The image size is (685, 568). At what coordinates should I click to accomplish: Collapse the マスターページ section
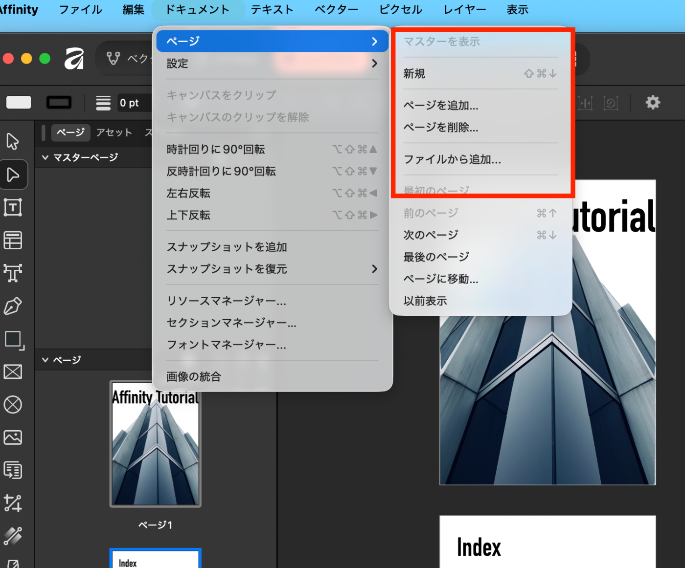pos(45,157)
